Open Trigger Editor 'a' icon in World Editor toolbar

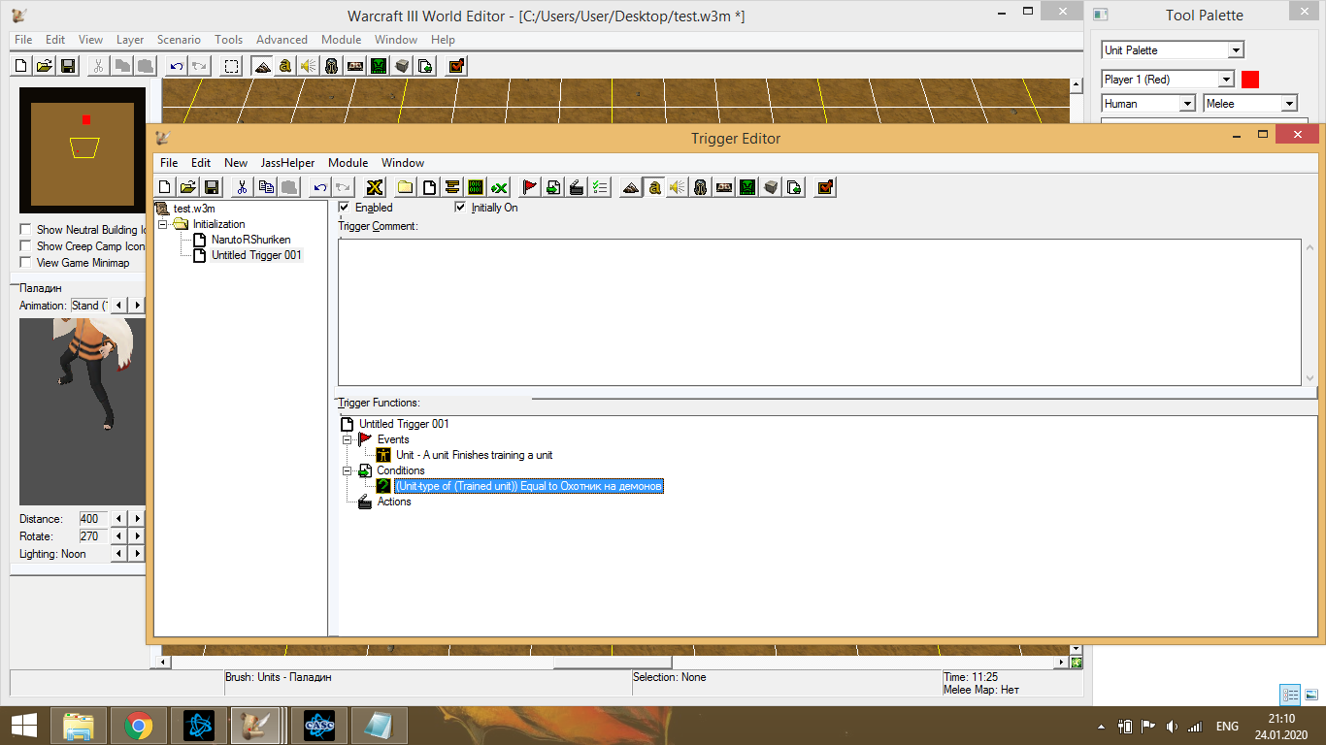[x=287, y=66]
